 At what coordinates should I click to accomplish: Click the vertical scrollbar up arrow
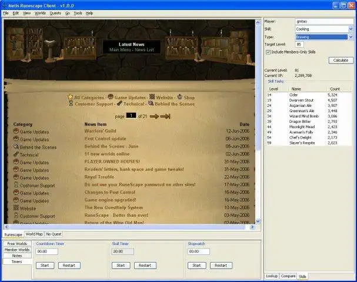(258, 22)
